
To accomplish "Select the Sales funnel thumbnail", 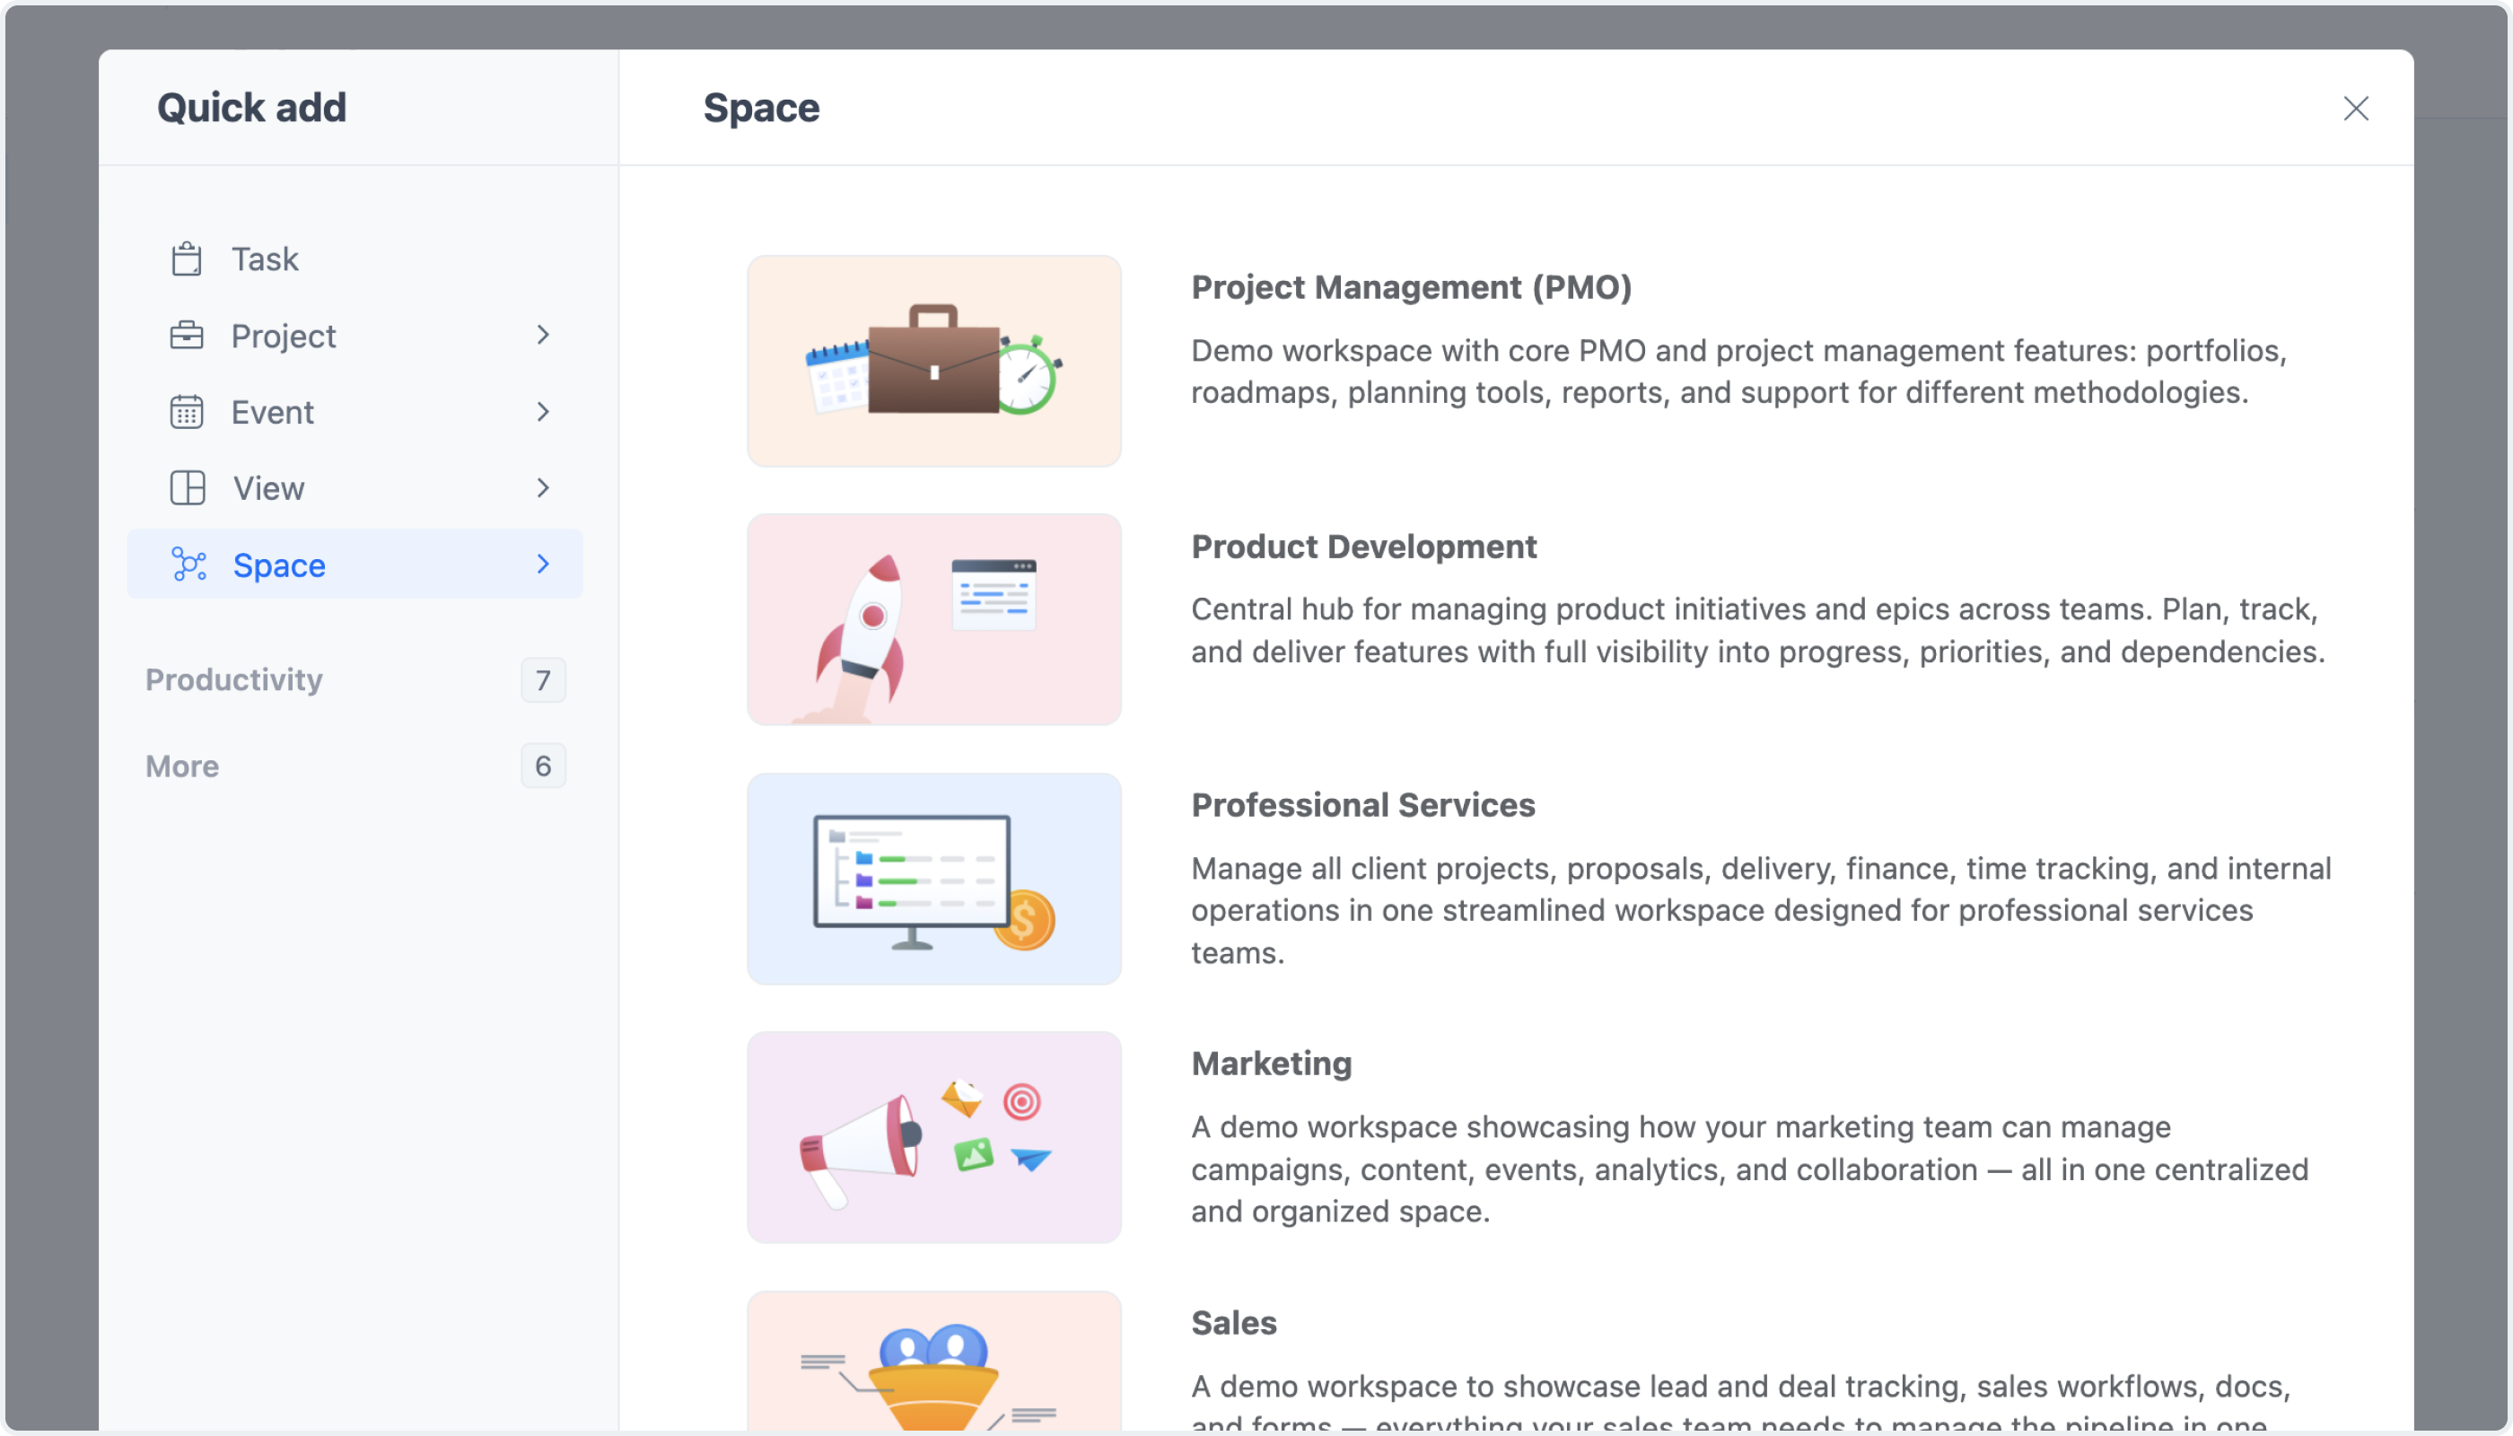I will [x=933, y=1366].
